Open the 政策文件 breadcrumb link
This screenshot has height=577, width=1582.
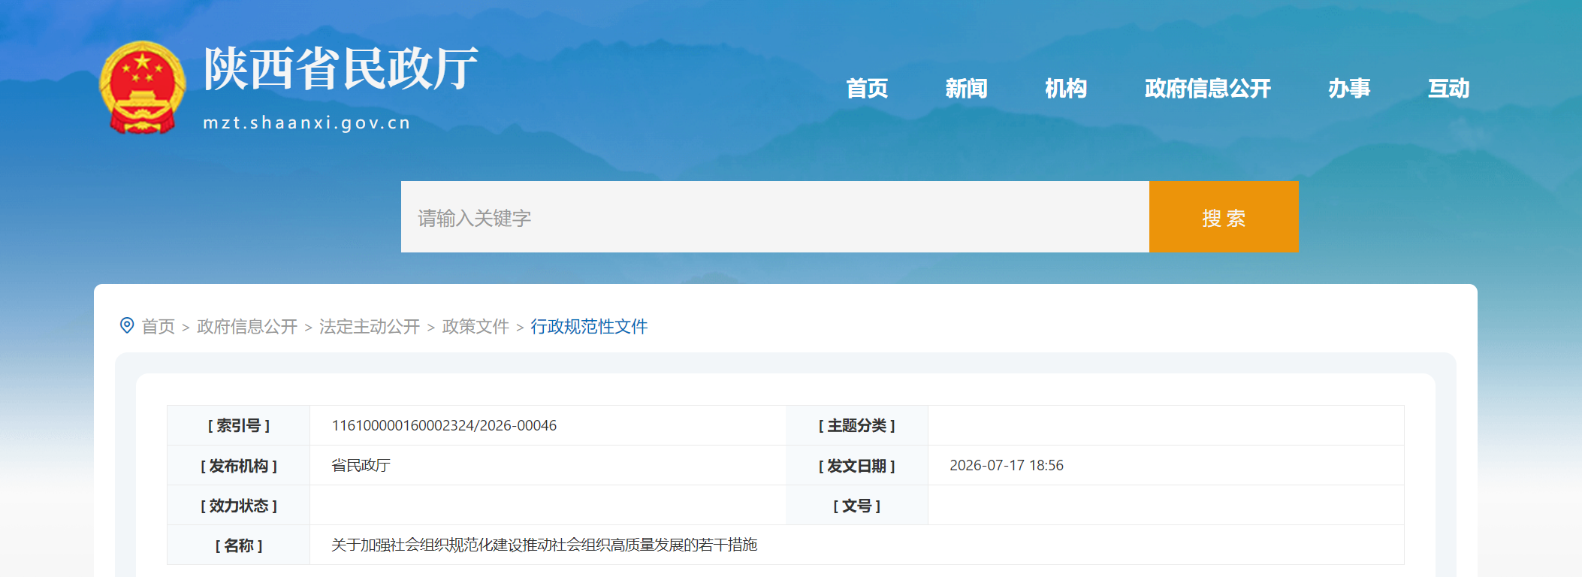pyautogui.click(x=476, y=327)
